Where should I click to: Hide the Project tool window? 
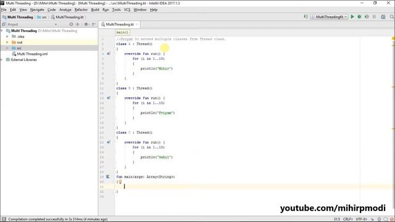tap(94, 25)
